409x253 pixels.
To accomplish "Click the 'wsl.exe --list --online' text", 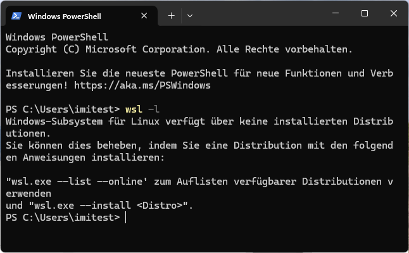I will click(x=91, y=182).
